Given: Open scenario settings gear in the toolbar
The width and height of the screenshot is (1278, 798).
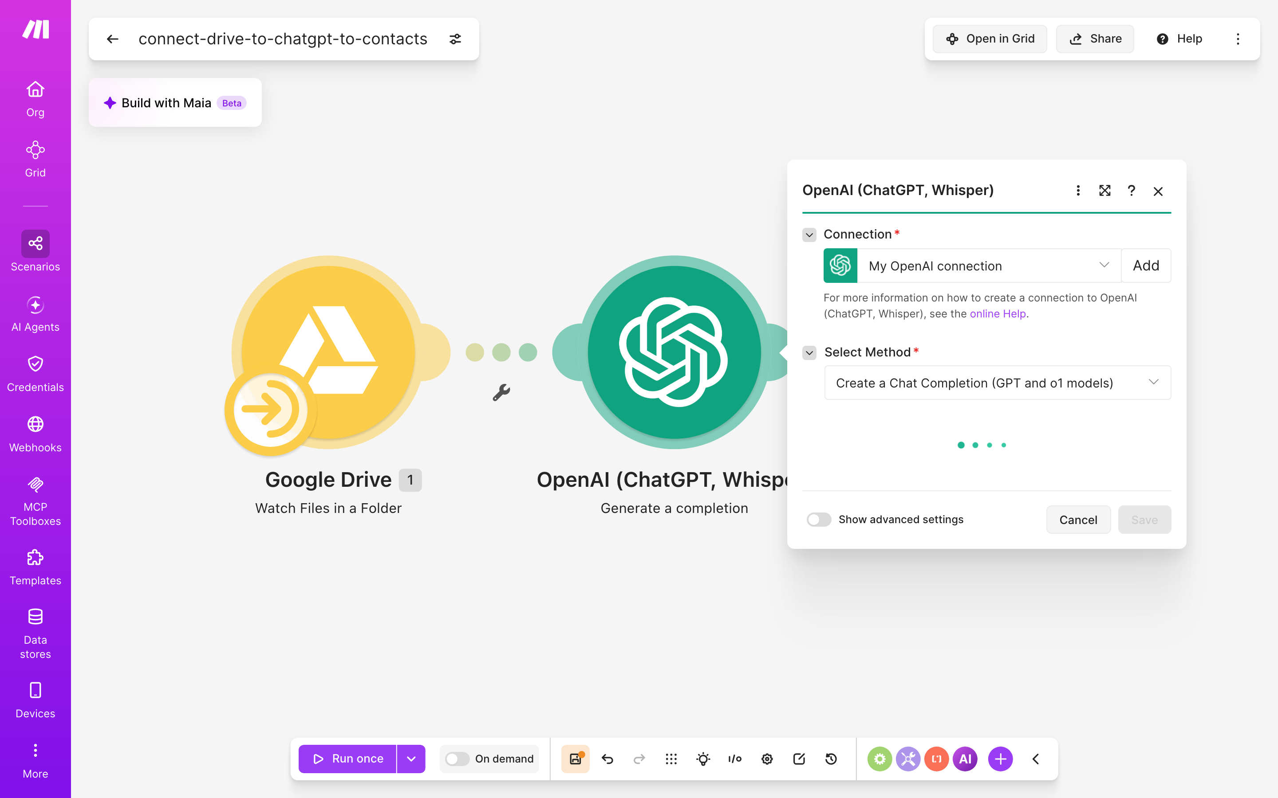Looking at the screenshot, I should 767,759.
